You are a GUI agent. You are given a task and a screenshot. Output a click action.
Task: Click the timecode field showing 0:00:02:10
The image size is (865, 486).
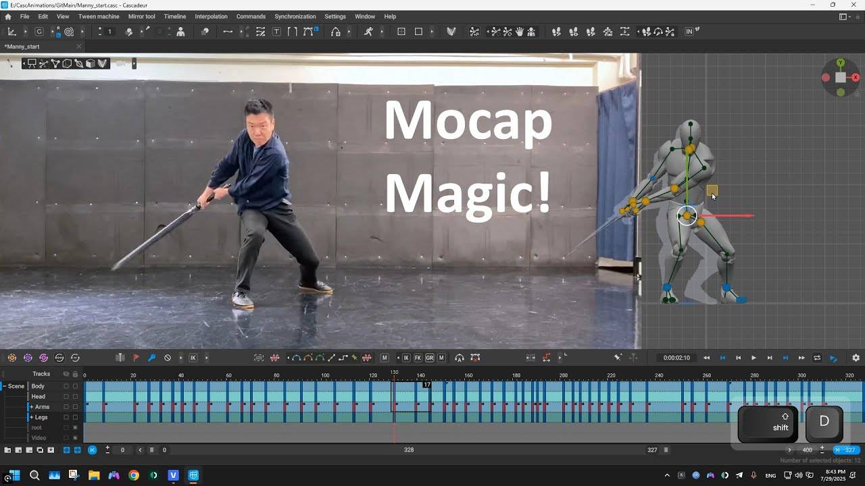(676, 358)
